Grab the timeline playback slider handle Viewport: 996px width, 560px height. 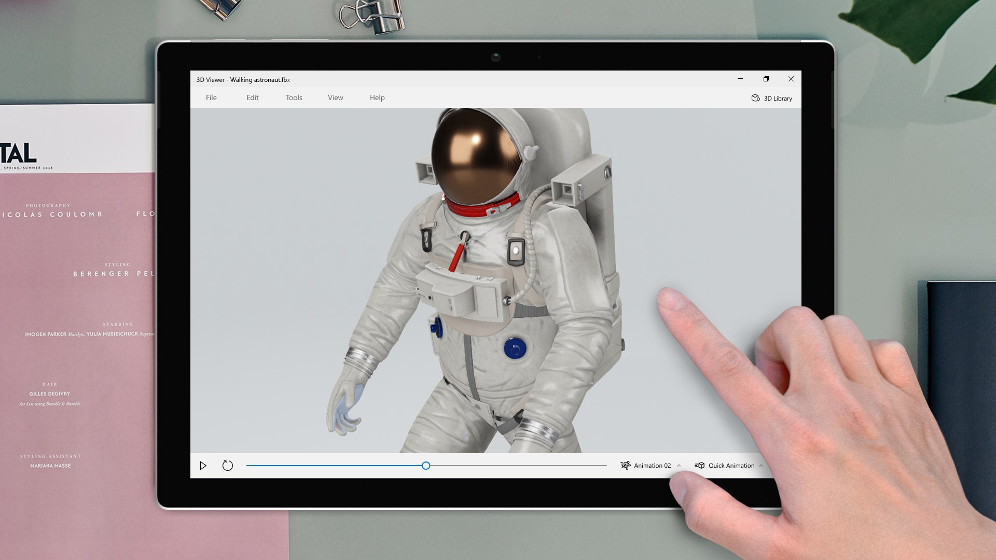click(425, 466)
